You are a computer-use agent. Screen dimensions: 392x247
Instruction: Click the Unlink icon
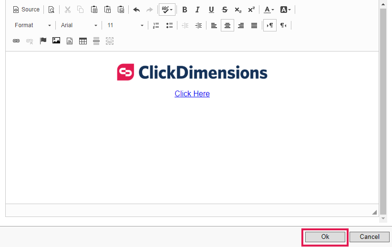pyautogui.click(x=30, y=41)
